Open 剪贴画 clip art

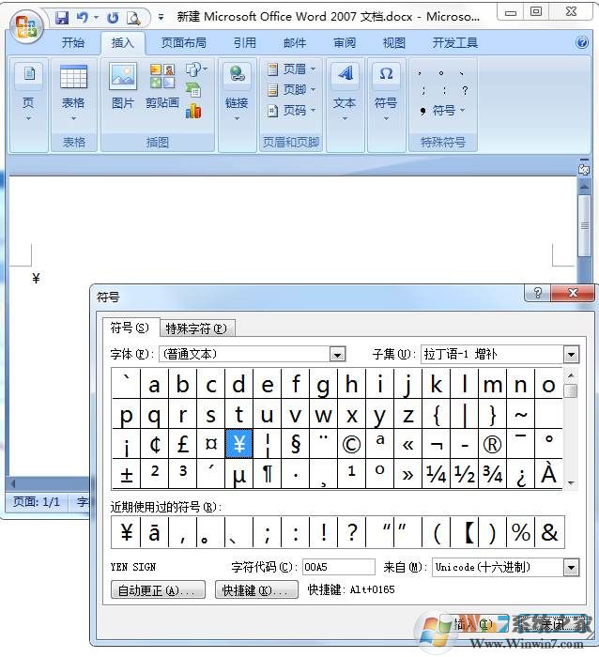point(162,86)
